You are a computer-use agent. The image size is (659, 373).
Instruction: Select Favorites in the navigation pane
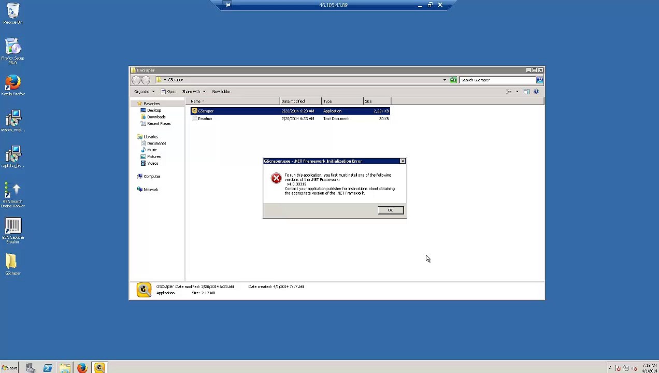pyautogui.click(x=151, y=104)
